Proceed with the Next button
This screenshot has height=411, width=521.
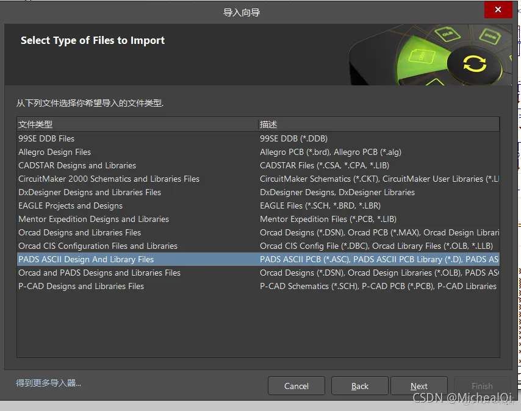tap(419, 386)
